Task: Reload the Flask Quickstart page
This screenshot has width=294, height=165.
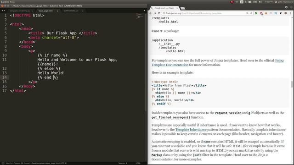Action: 159,13
